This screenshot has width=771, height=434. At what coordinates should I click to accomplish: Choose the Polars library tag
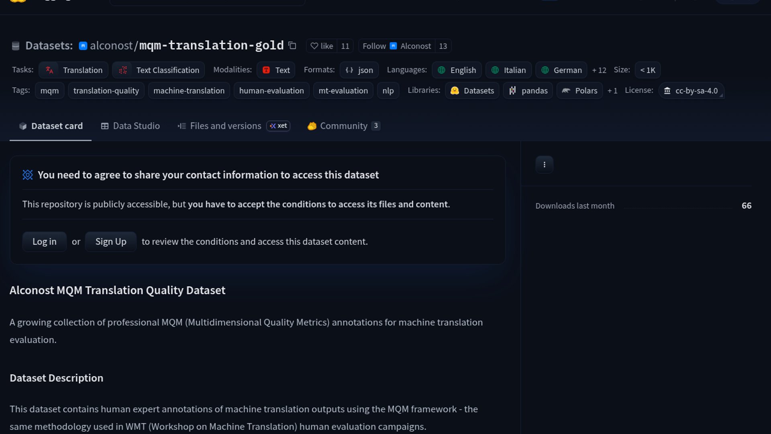point(579,91)
